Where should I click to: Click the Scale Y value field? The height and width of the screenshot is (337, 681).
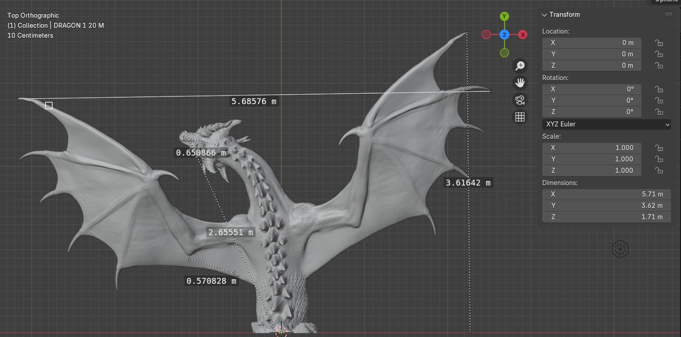pyautogui.click(x=592, y=159)
